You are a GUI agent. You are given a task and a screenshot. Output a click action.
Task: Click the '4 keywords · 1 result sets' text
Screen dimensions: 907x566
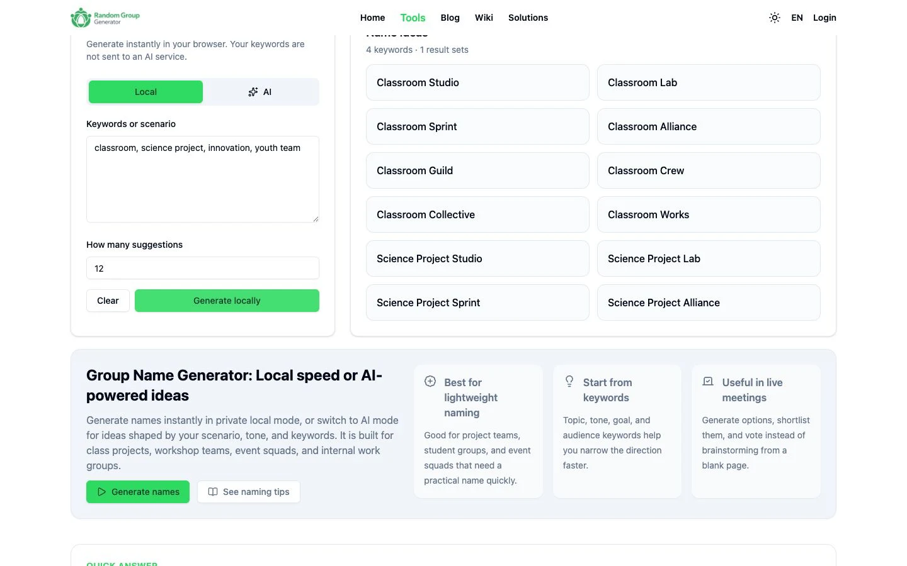point(417,50)
